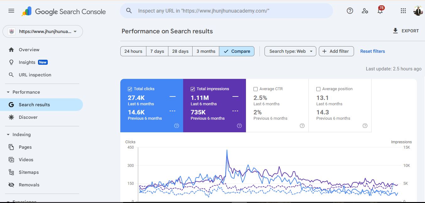The image size is (425, 203).
Task: Click the solid line legend on Total impressions
Action: 235,96
